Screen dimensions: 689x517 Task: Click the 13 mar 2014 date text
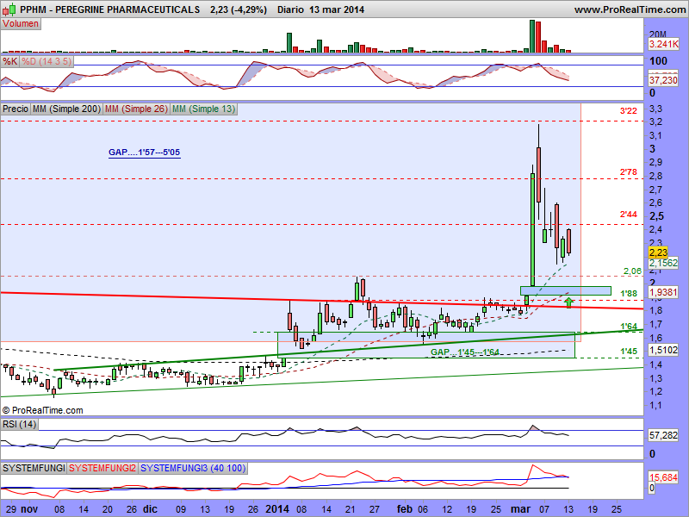click(x=337, y=9)
